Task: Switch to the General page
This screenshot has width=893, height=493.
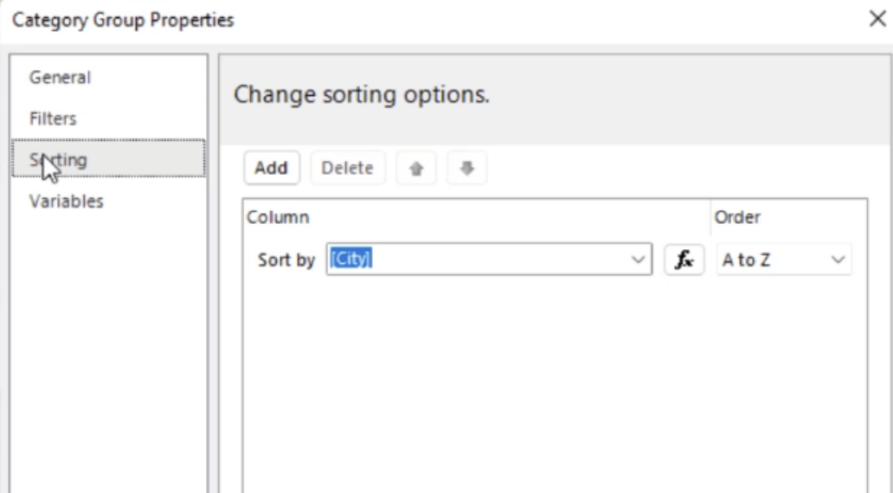Action: point(60,78)
